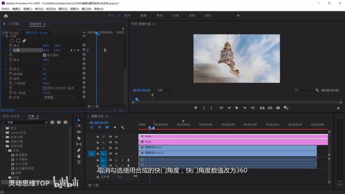Select the Pen tool in tools panel
Image resolution: width=345 pixels, height=194 pixels.
79,150
